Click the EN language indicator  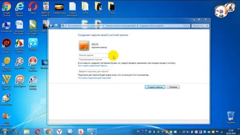(x=138, y=131)
